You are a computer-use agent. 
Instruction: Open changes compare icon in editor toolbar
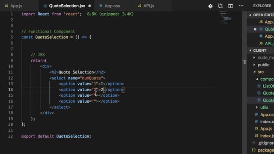click(x=220, y=6)
